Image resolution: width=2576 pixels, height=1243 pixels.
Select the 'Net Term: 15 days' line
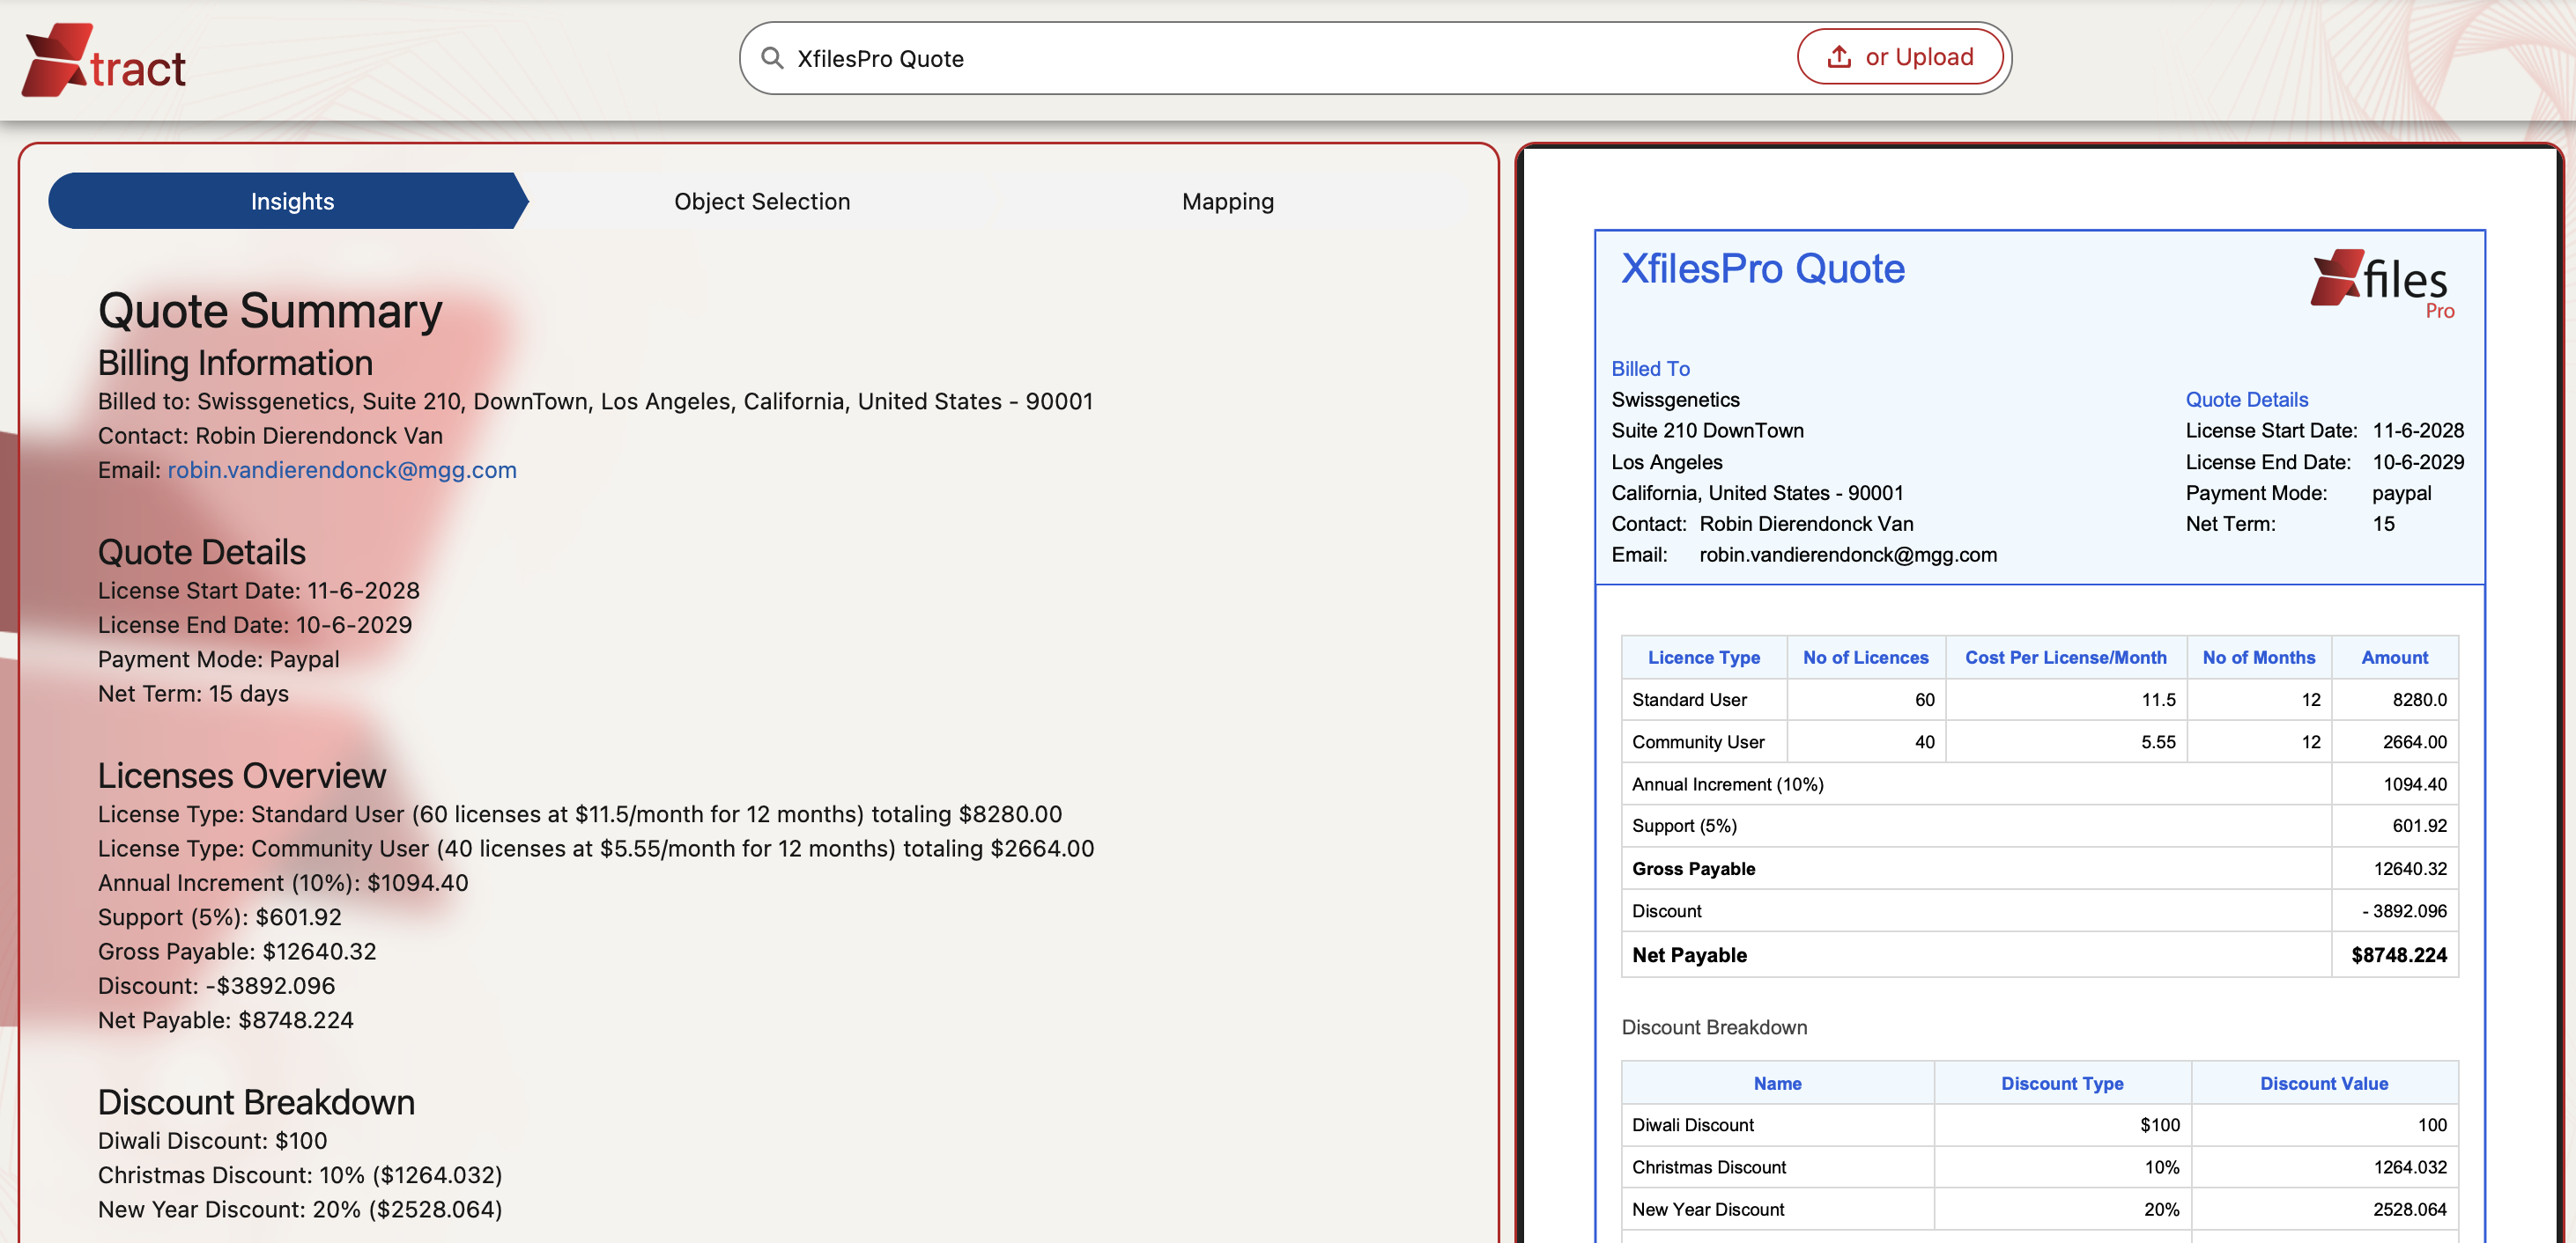(193, 694)
